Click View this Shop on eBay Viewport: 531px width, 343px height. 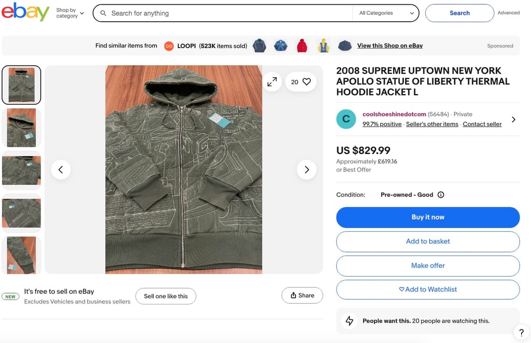tap(390, 46)
